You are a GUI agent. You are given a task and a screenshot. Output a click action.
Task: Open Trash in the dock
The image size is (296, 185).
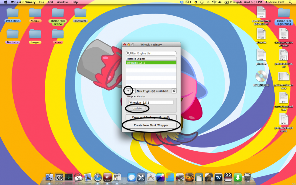[x=247, y=177]
